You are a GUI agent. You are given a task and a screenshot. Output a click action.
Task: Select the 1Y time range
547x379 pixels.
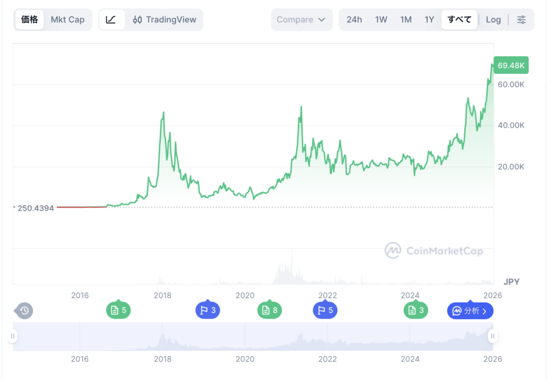(429, 20)
